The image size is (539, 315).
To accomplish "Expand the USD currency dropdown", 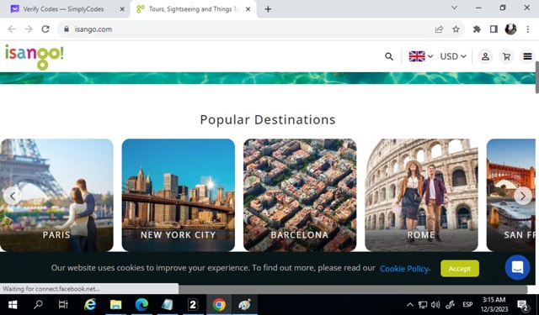I will [x=453, y=56].
